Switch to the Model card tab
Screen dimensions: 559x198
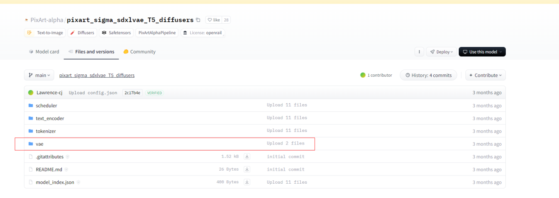(x=44, y=52)
